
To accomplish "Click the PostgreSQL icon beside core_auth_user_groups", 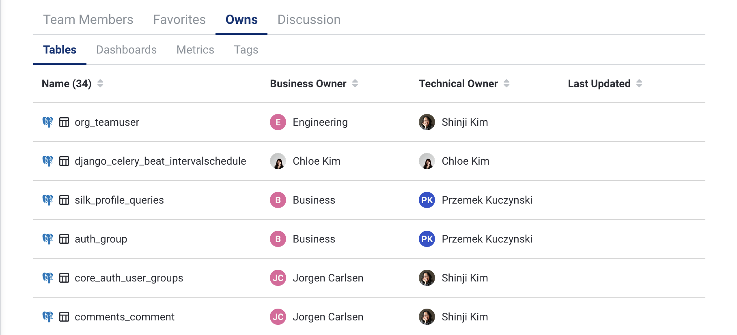I will click(x=47, y=278).
